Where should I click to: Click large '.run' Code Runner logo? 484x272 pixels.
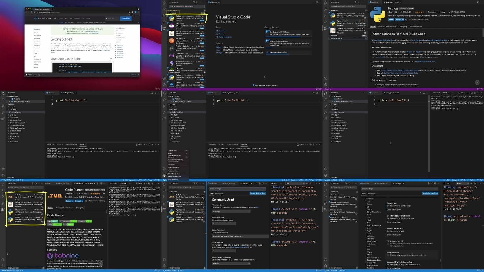55,196
